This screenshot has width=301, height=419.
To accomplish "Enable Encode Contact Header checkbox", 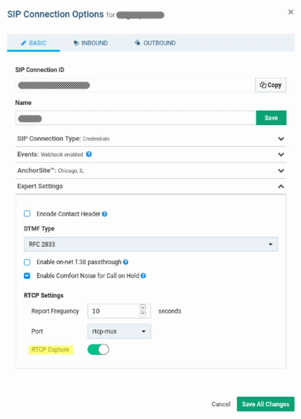I will 27,214.
